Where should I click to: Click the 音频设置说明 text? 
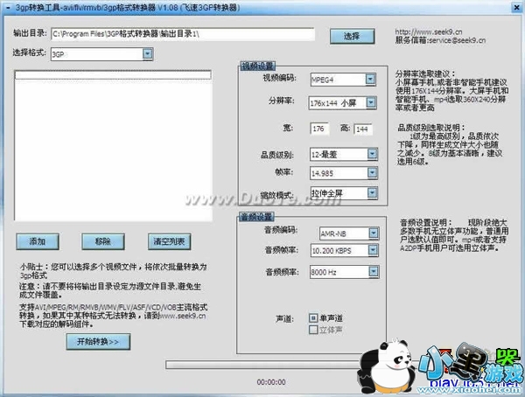pyautogui.click(x=426, y=223)
